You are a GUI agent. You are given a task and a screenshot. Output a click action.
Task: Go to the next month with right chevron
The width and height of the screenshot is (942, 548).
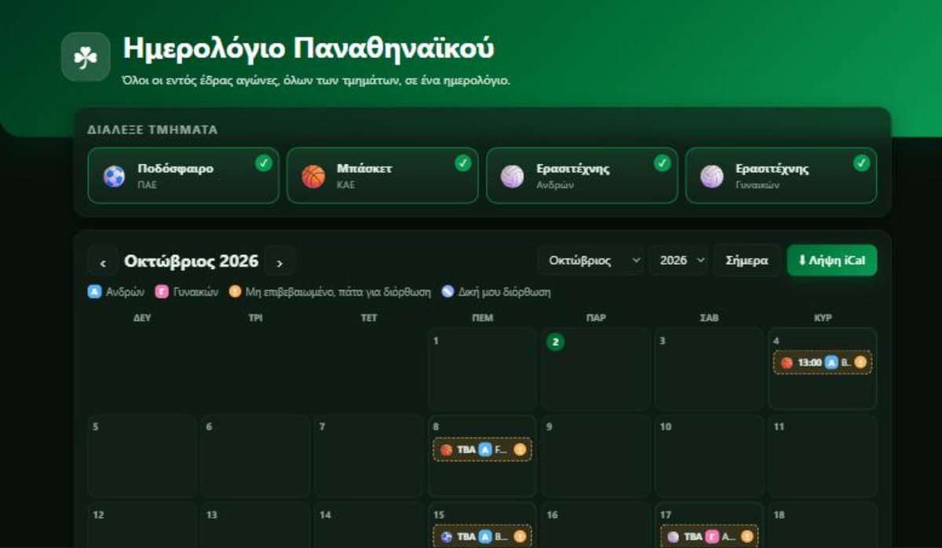[x=279, y=261]
